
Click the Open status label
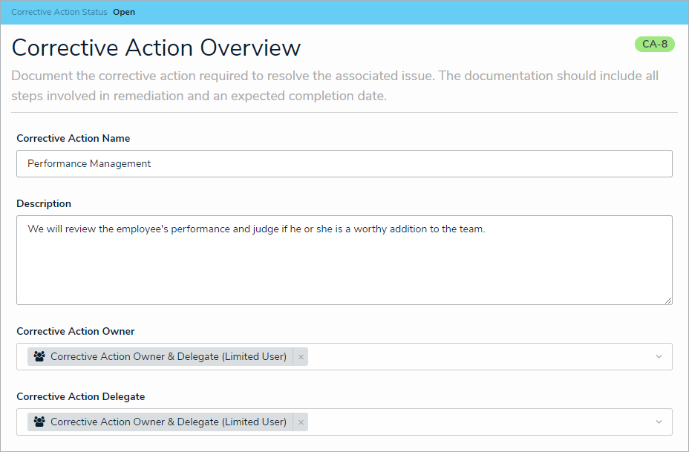tap(124, 13)
